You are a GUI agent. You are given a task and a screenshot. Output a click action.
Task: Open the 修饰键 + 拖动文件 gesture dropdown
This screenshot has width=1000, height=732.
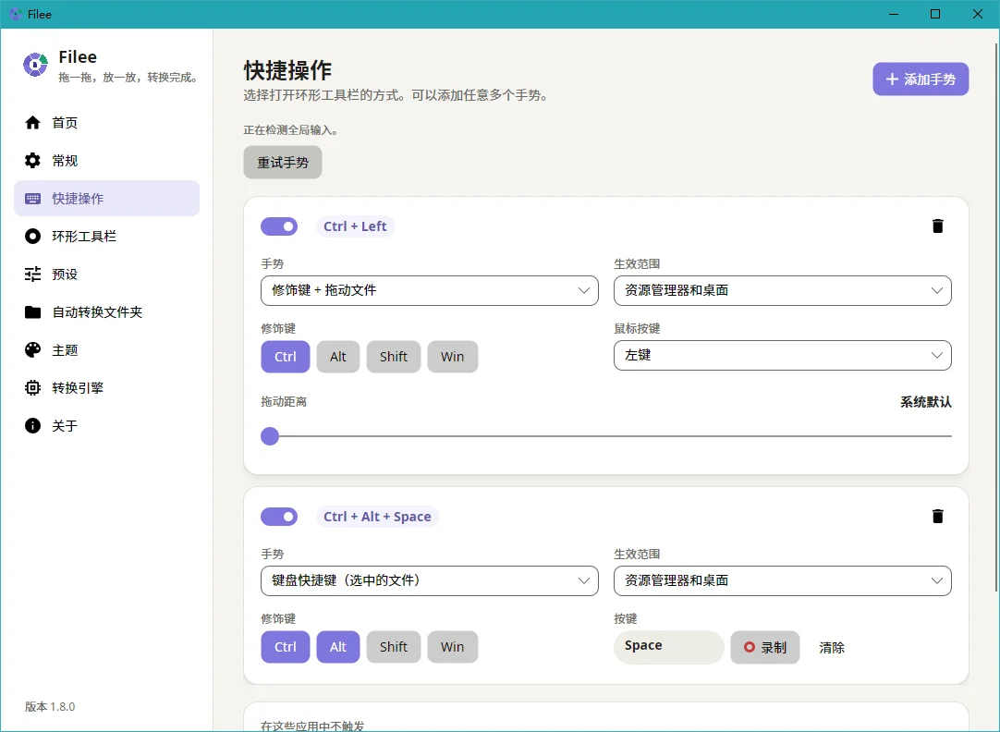point(429,290)
